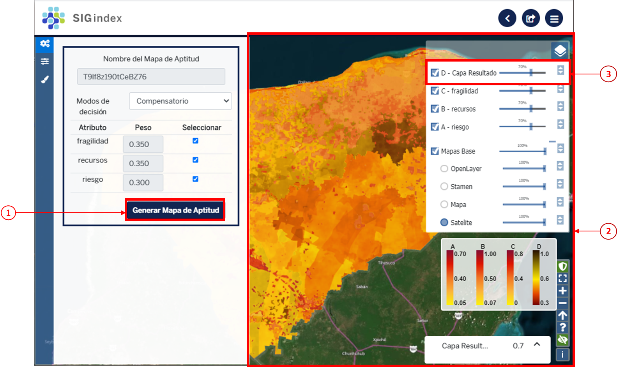
Task: Click the legend D color scale bar
Action: click(536, 277)
